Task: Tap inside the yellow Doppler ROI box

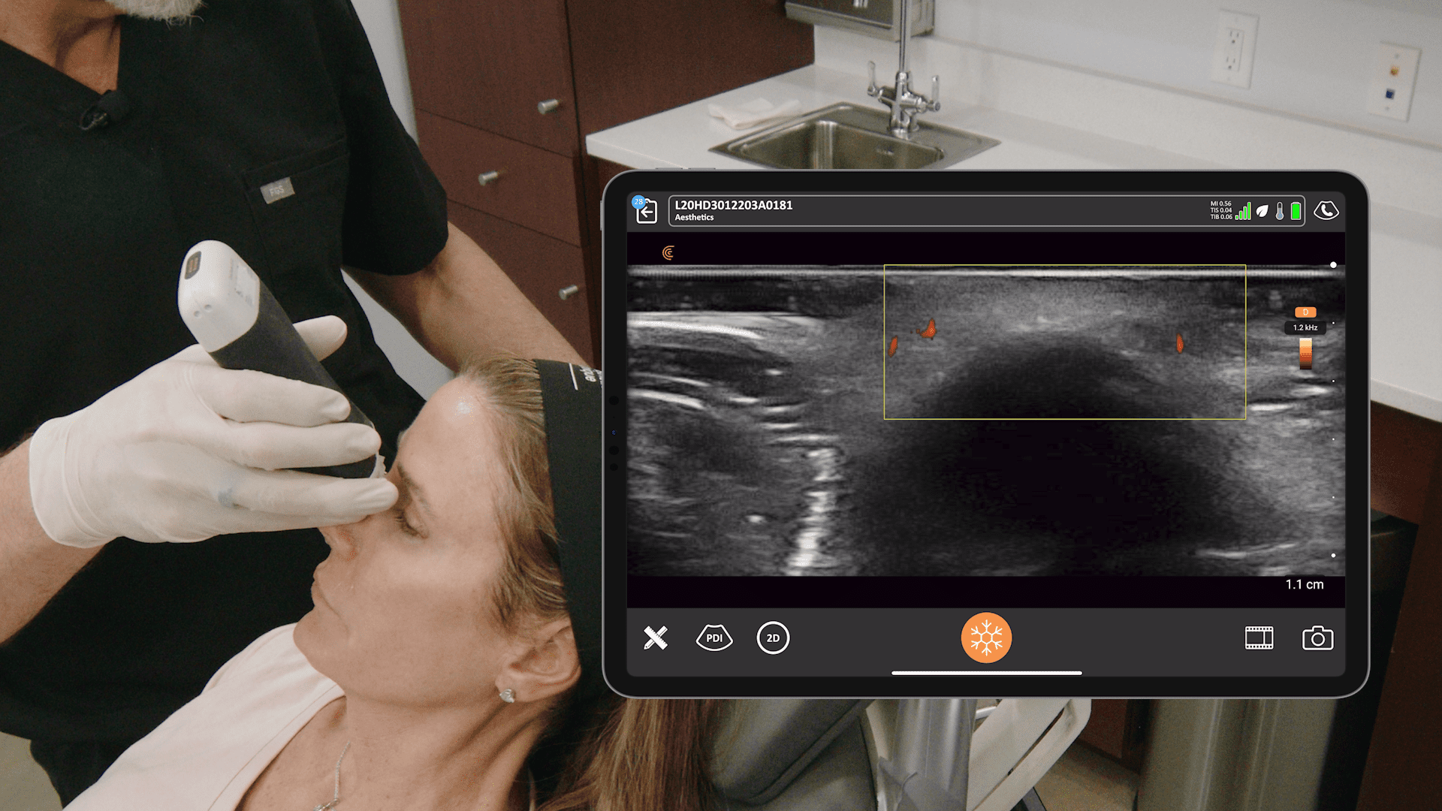Action: point(1064,342)
